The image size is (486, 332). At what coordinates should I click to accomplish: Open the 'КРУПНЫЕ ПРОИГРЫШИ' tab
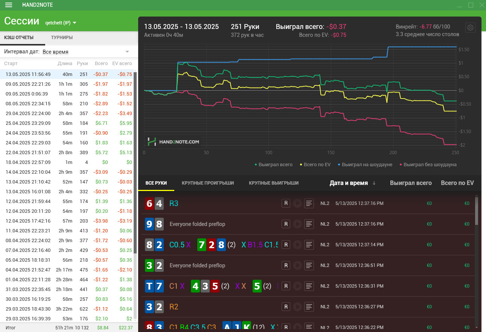click(x=208, y=183)
